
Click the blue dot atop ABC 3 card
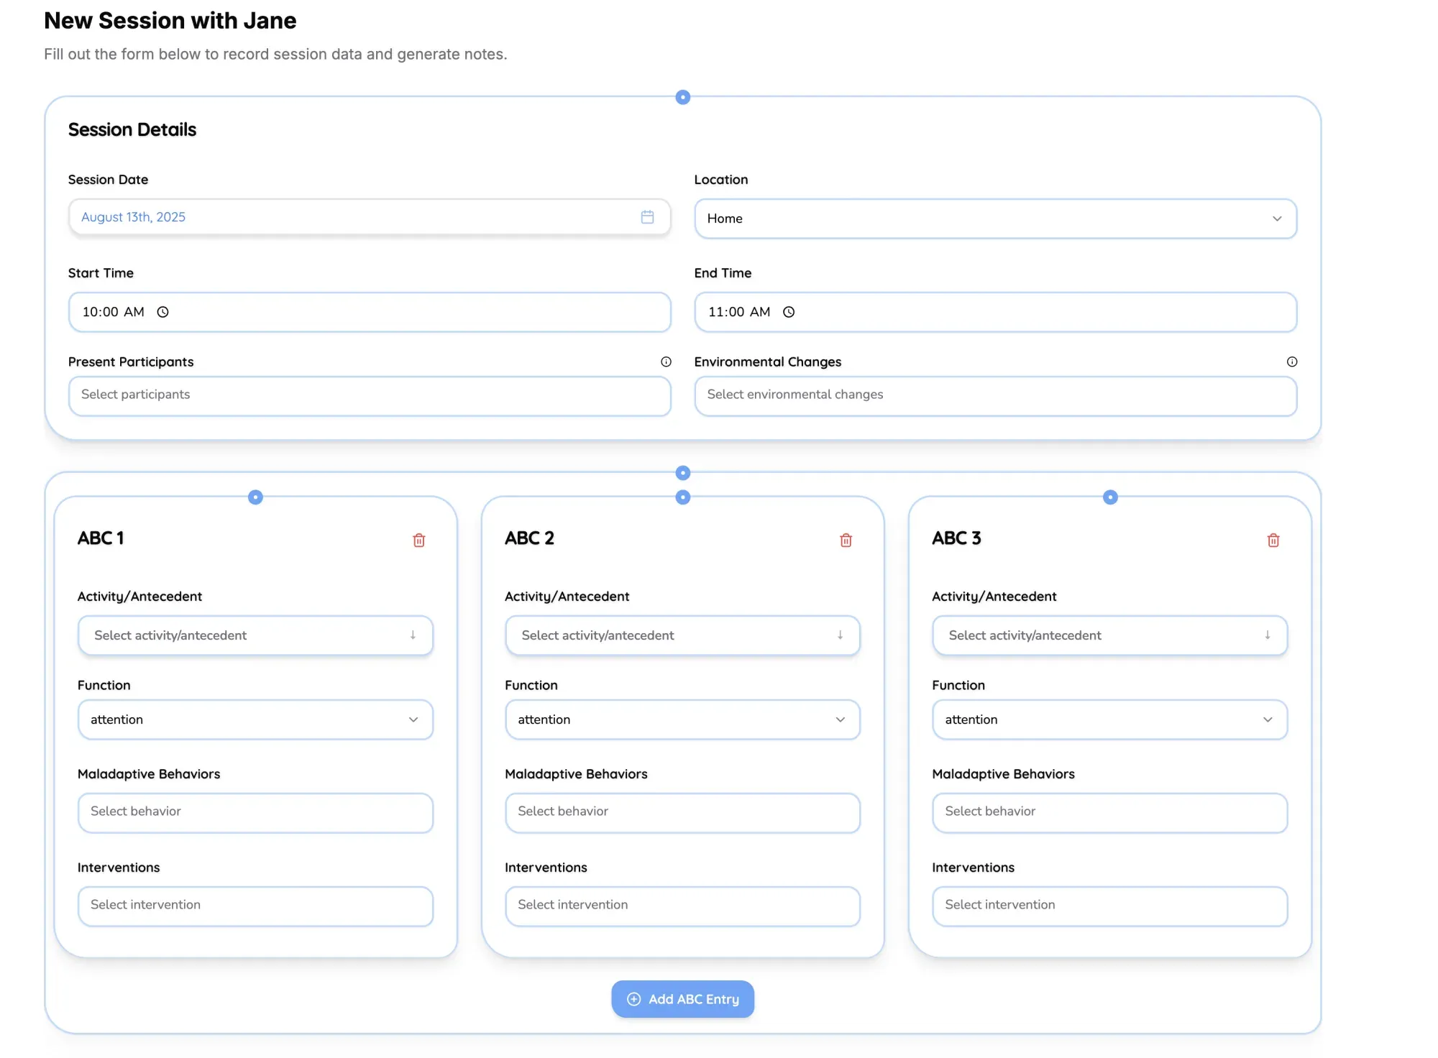click(x=1110, y=497)
